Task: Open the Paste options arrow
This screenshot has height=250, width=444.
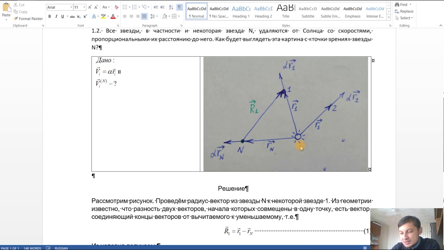Action: click(6, 19)
